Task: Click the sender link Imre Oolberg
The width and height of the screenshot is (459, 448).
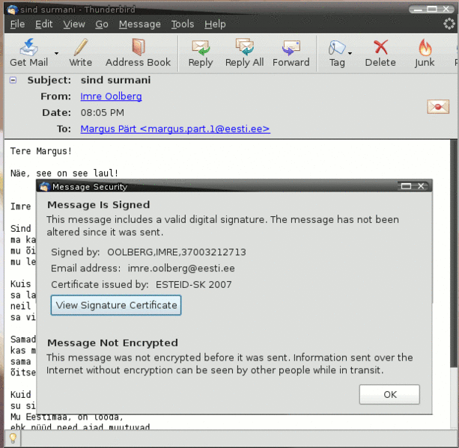Action: click(111, 96)
